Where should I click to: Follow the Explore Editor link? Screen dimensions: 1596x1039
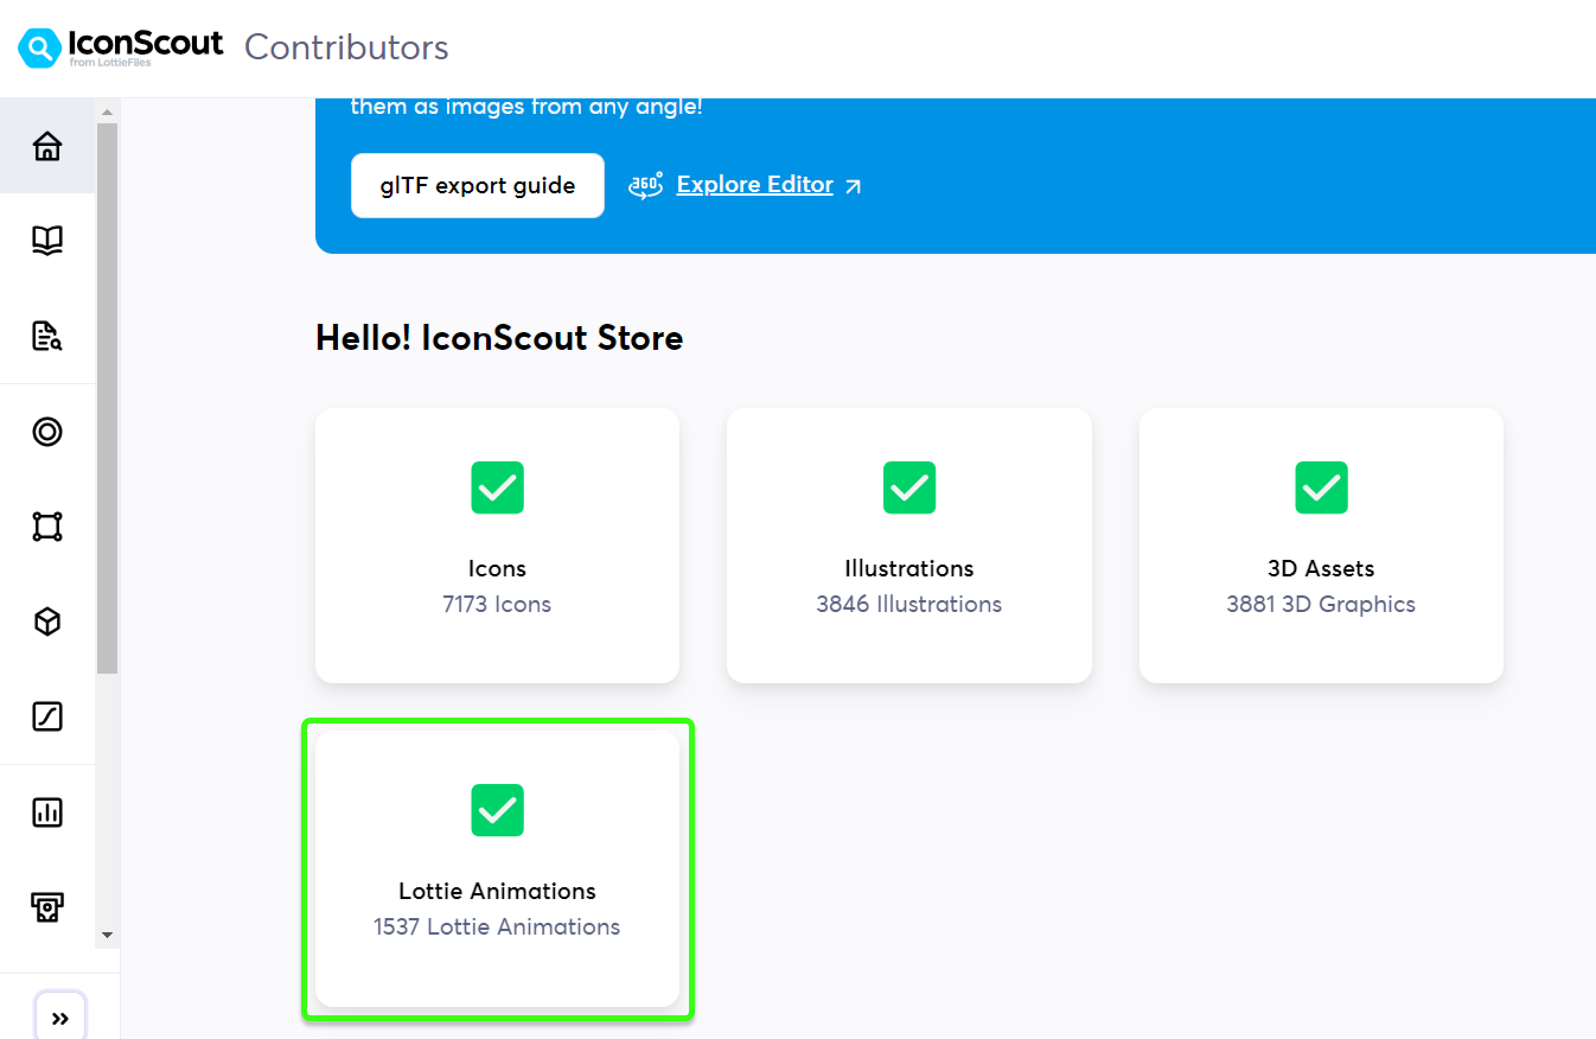click(754, 184)
